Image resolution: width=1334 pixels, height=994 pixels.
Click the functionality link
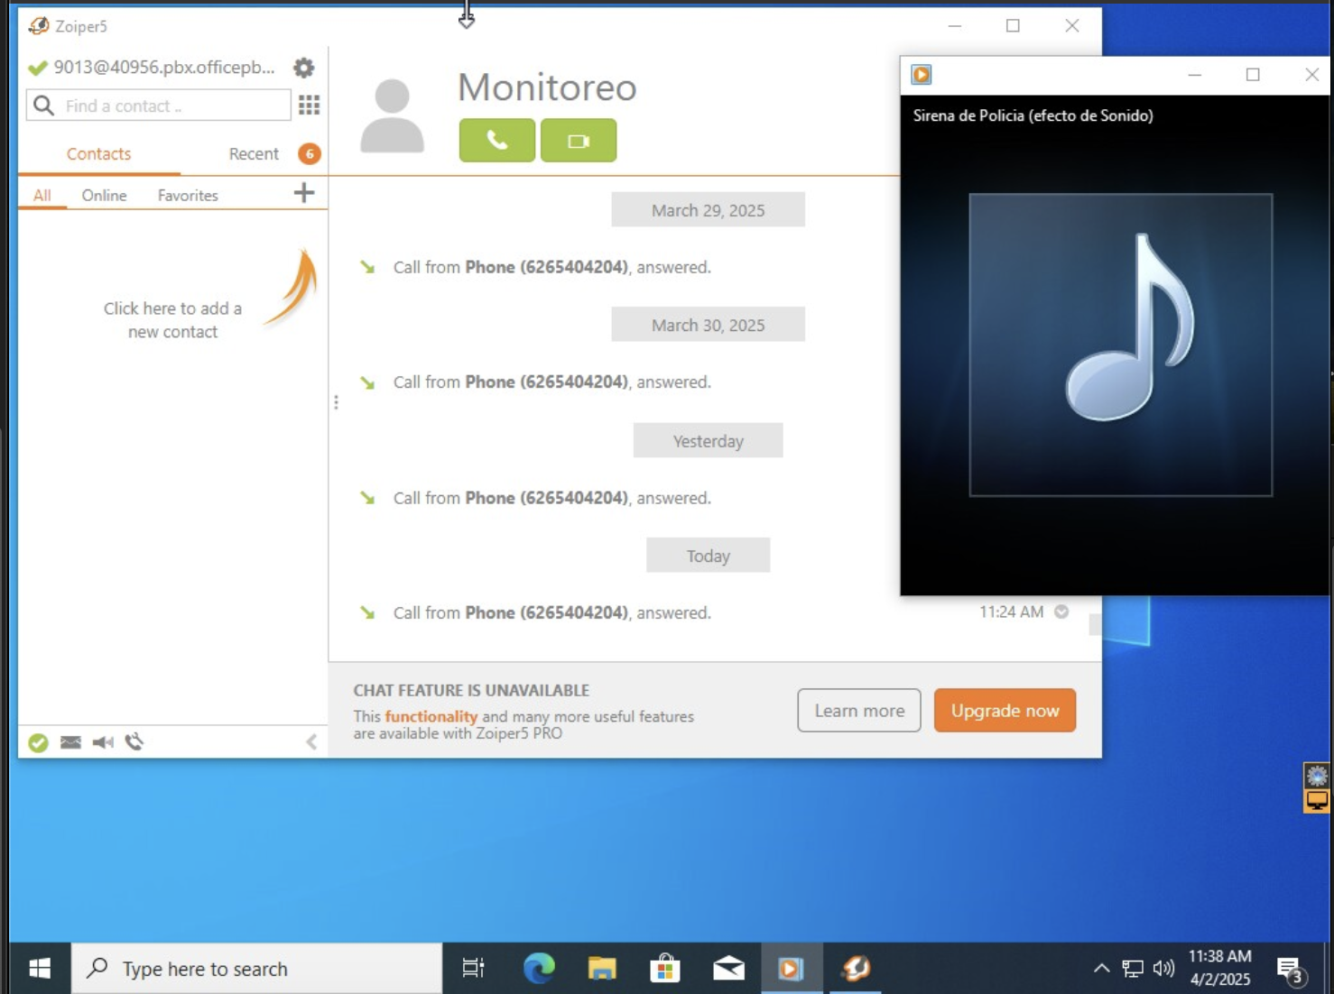pos(431,716)
